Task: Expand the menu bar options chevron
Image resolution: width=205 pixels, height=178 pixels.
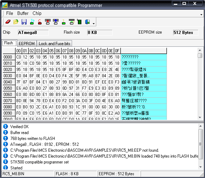Action: pos(201,15)
